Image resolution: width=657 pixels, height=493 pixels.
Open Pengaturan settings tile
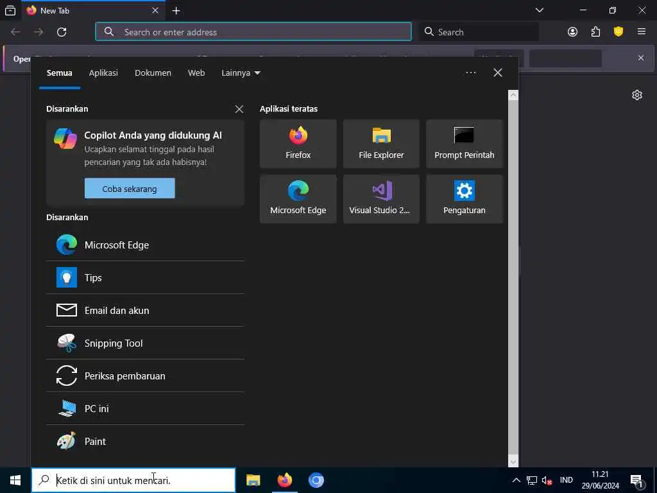[x=465, y=199]
